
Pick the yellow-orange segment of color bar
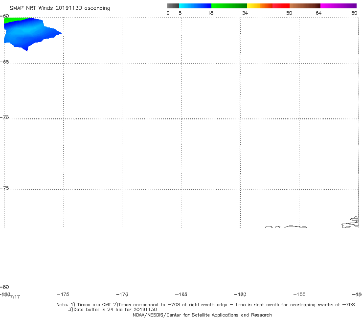[259, 6]
